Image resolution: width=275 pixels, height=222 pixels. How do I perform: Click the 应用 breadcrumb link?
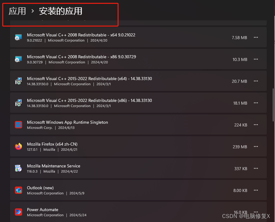click(17, 11)
